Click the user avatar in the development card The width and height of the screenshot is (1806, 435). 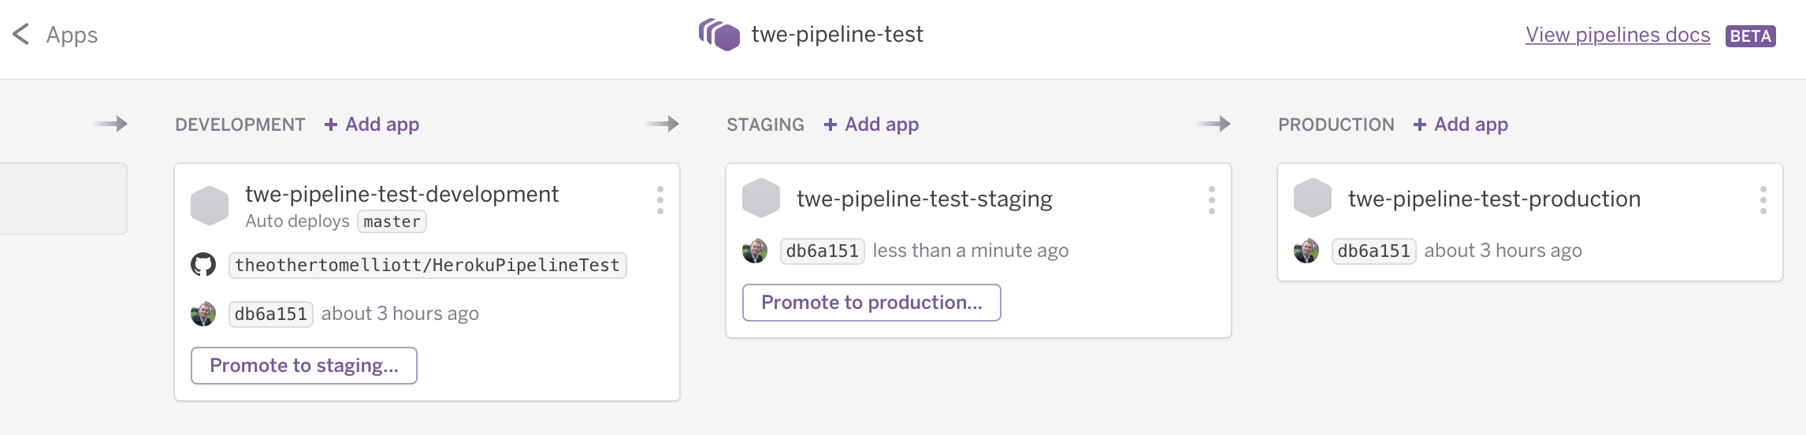click(203, 314)
